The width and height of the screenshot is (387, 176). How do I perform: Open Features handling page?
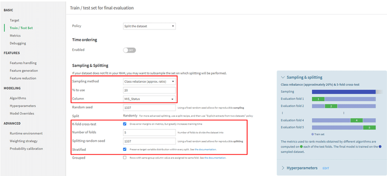[x=23, y=63]
